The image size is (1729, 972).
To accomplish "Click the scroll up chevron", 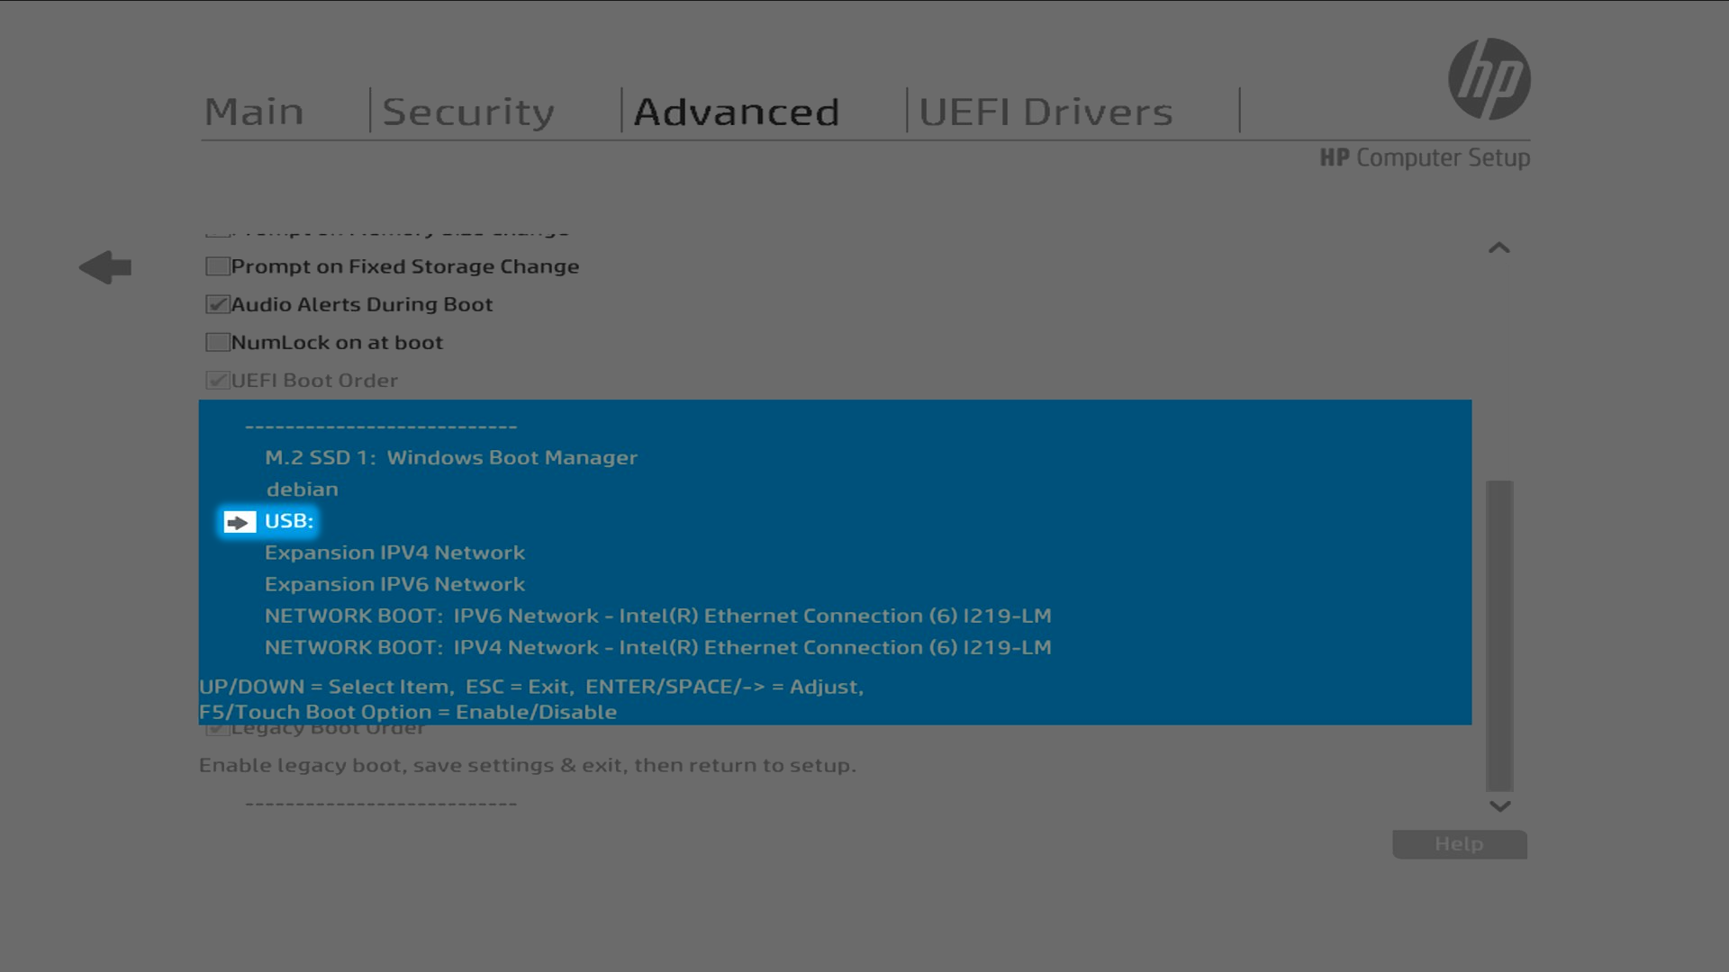I will [x=1498, y=248].
